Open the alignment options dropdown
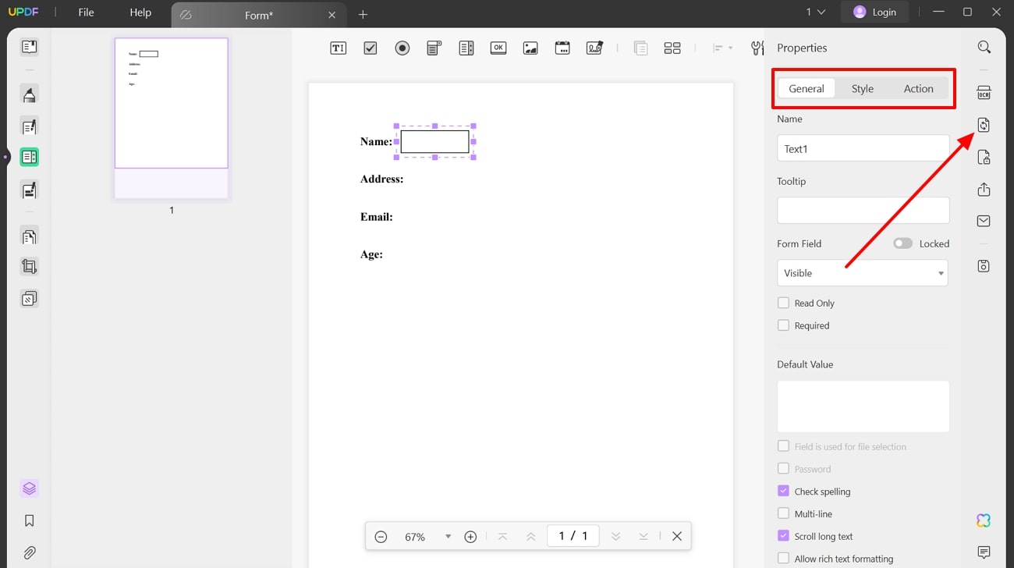Screen dimensions: 1014x568 723,48
